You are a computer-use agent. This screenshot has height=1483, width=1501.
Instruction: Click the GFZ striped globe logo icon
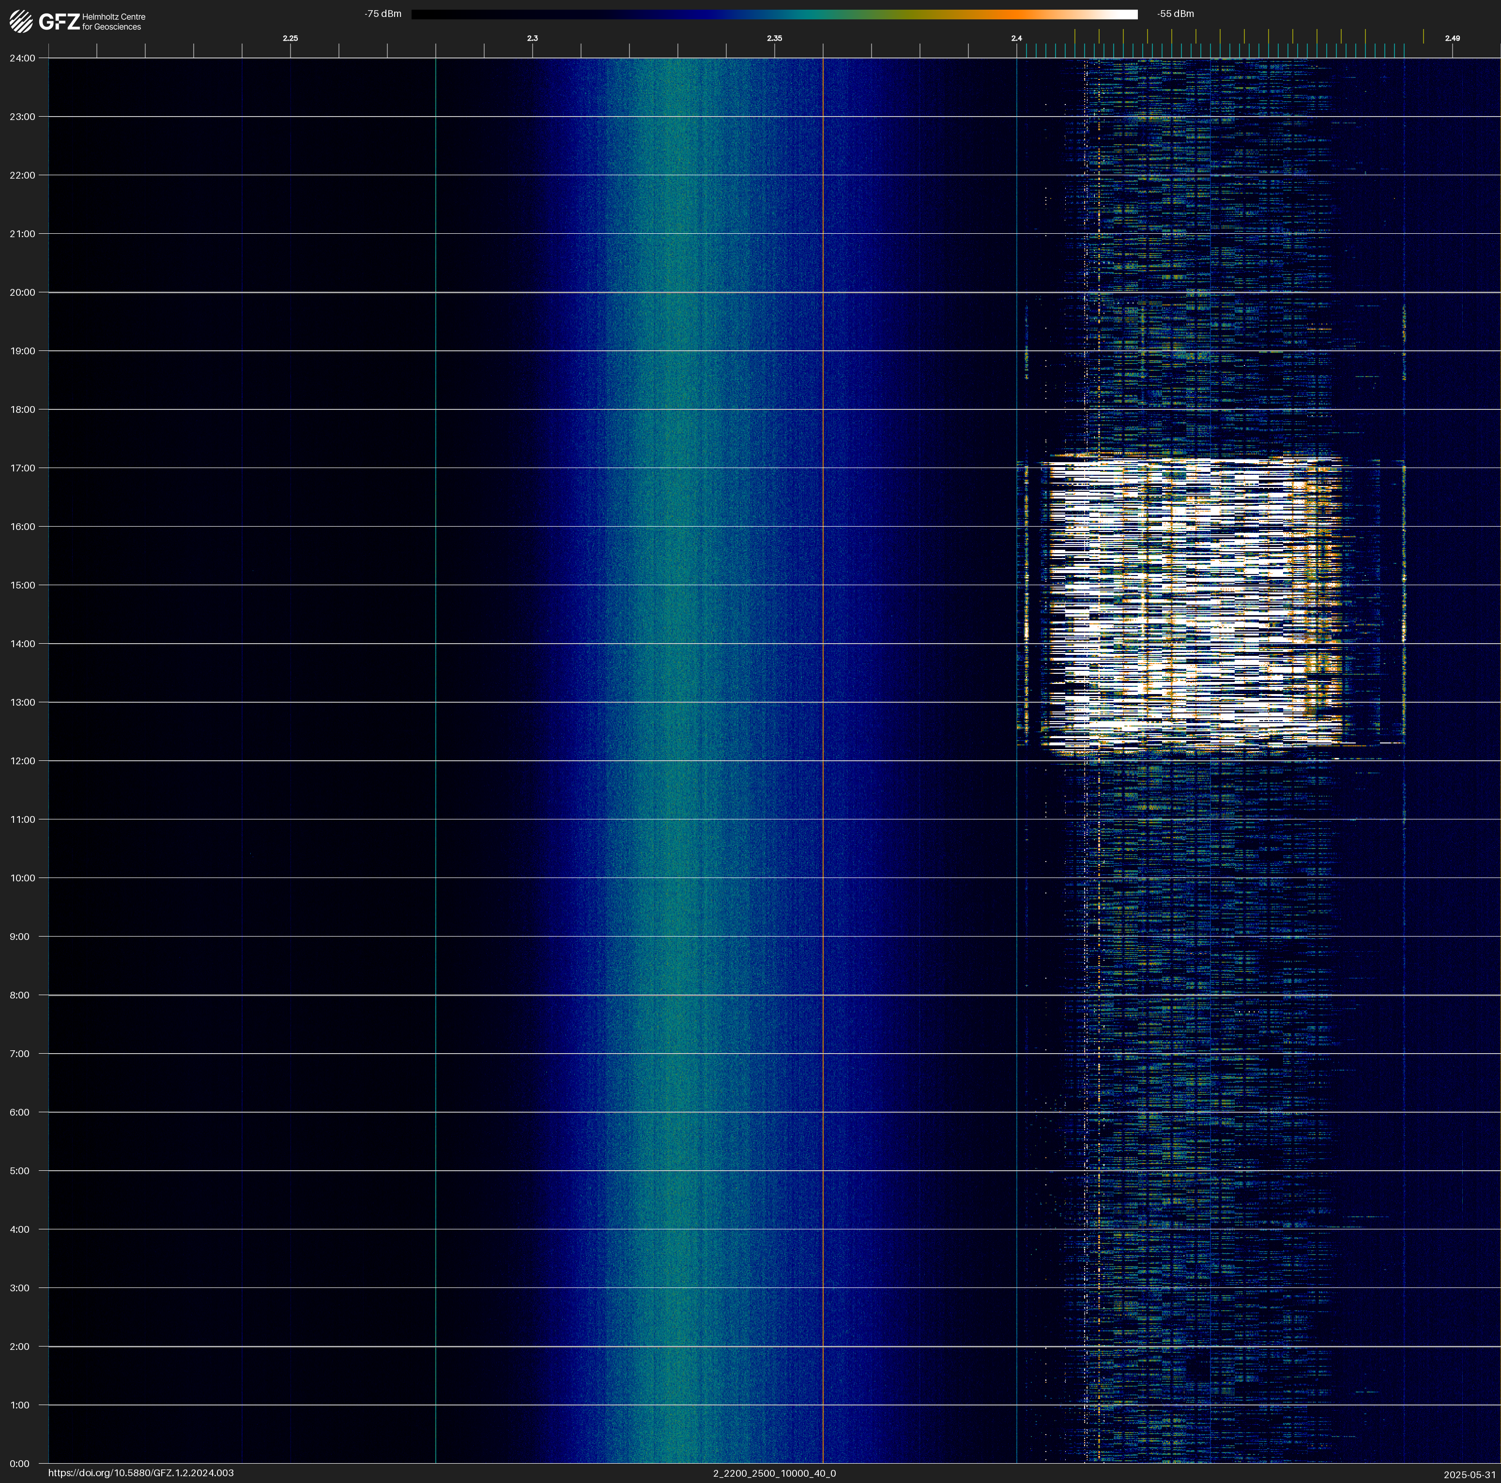click(21, 21)
